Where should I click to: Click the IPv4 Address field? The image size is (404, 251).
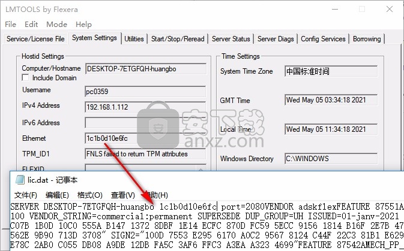[146, 107]
